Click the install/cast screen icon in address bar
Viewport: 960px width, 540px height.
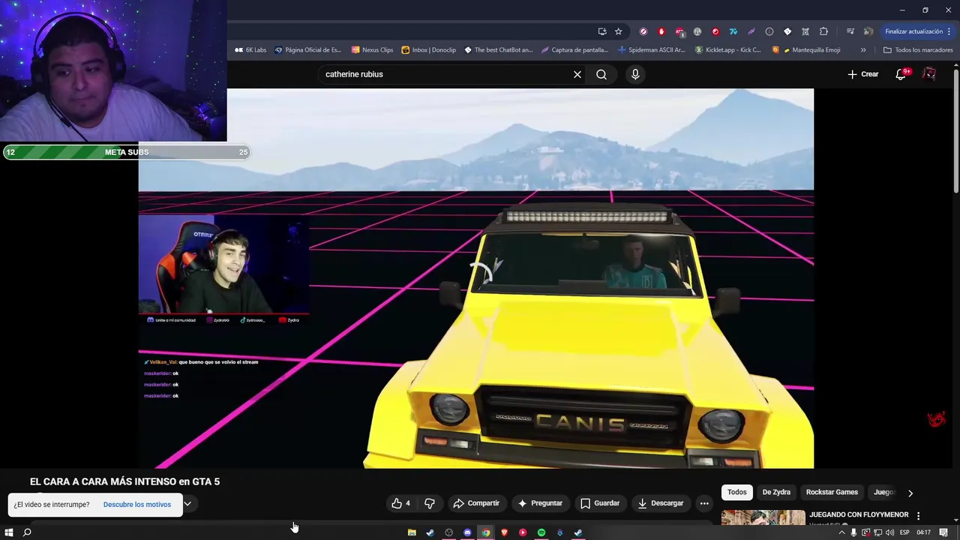click(x=602, y=31)
